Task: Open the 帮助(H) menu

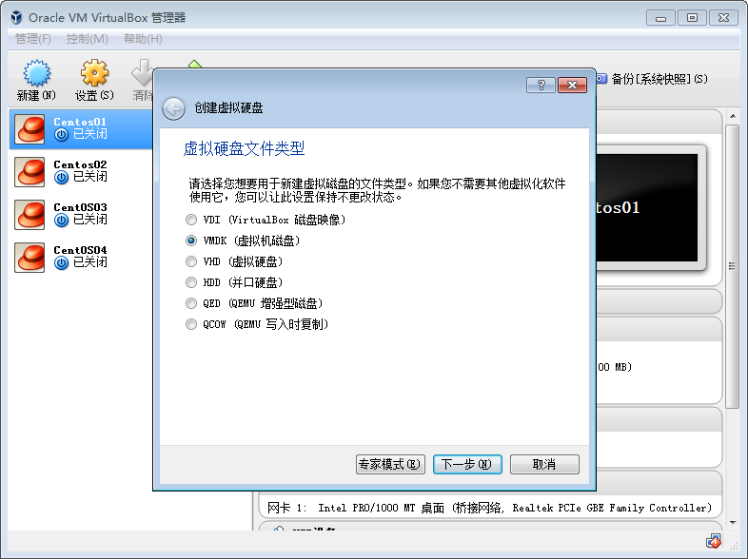Action: click(x=143, y=39)
